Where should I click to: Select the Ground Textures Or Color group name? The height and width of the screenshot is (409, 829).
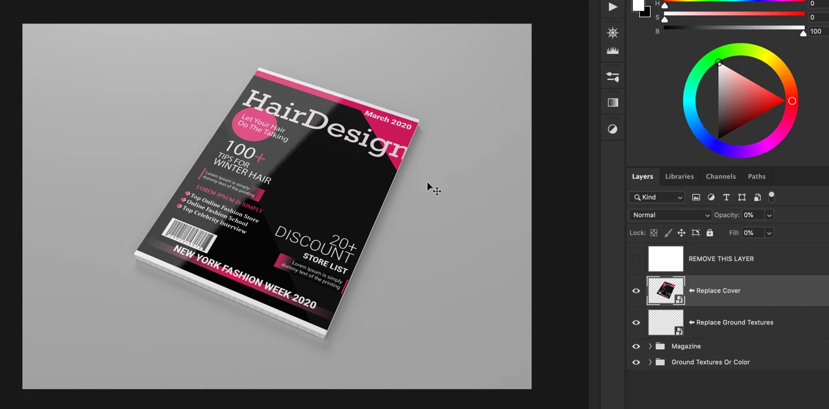tap(710, 362)
